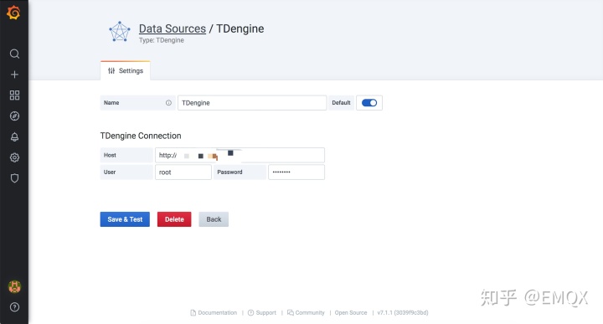The image size is (603, 324).
Task: Click the Type: TDengine subtitle
Action: click(x=162, y=40)
